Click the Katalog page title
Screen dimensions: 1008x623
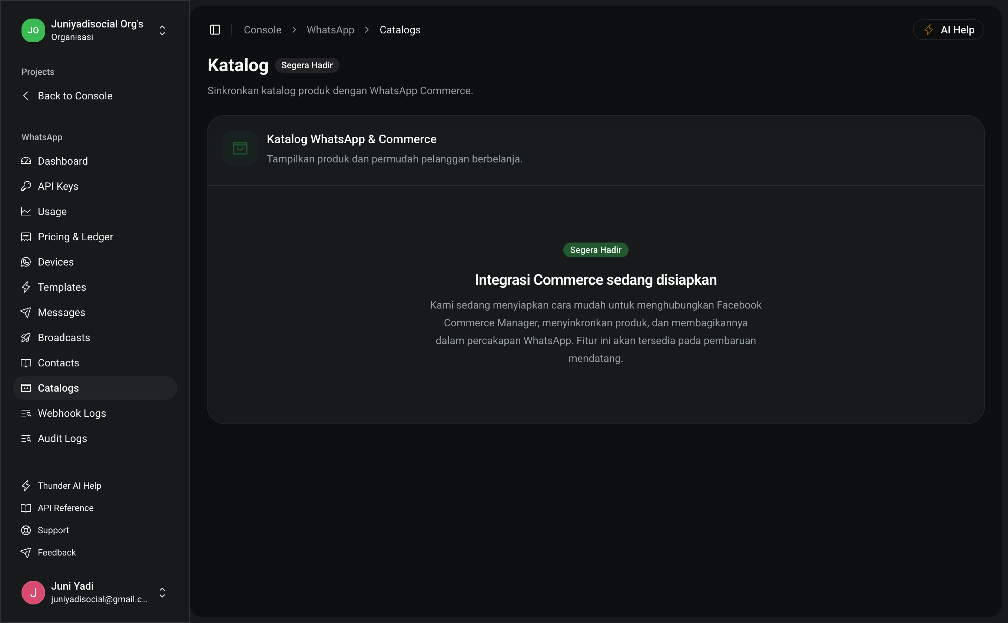[x=238, y=65]
